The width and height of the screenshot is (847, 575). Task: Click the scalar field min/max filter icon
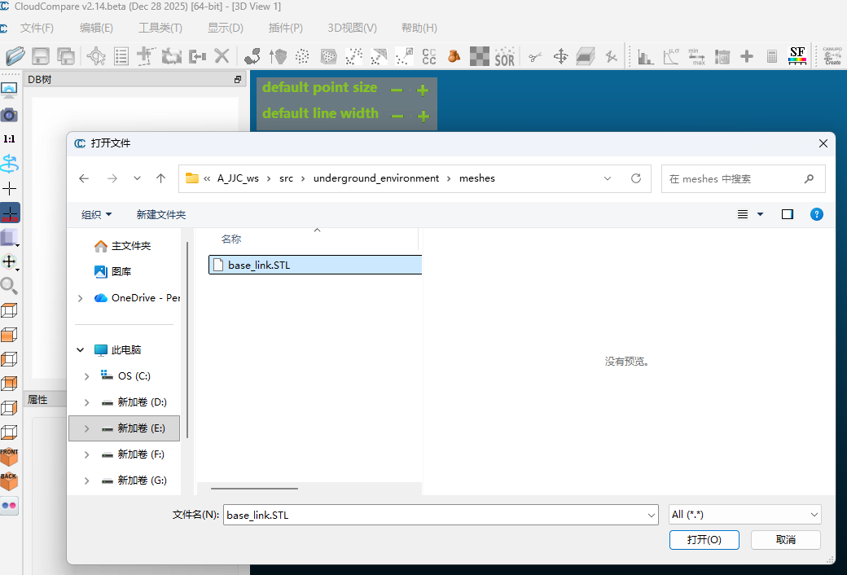[696, 56]
